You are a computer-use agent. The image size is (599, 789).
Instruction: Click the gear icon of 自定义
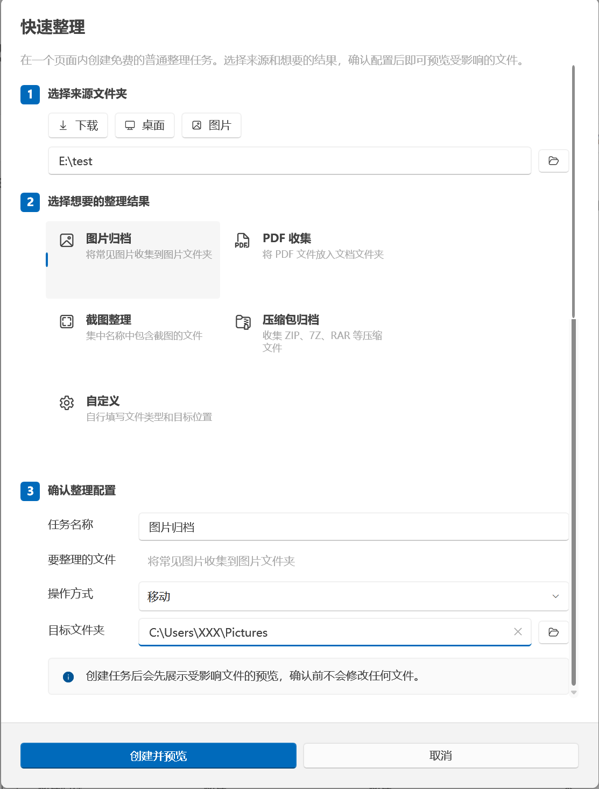67,403
